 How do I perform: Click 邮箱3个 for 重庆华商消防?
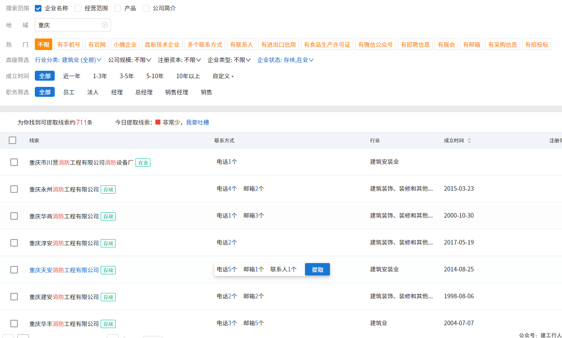254,216
